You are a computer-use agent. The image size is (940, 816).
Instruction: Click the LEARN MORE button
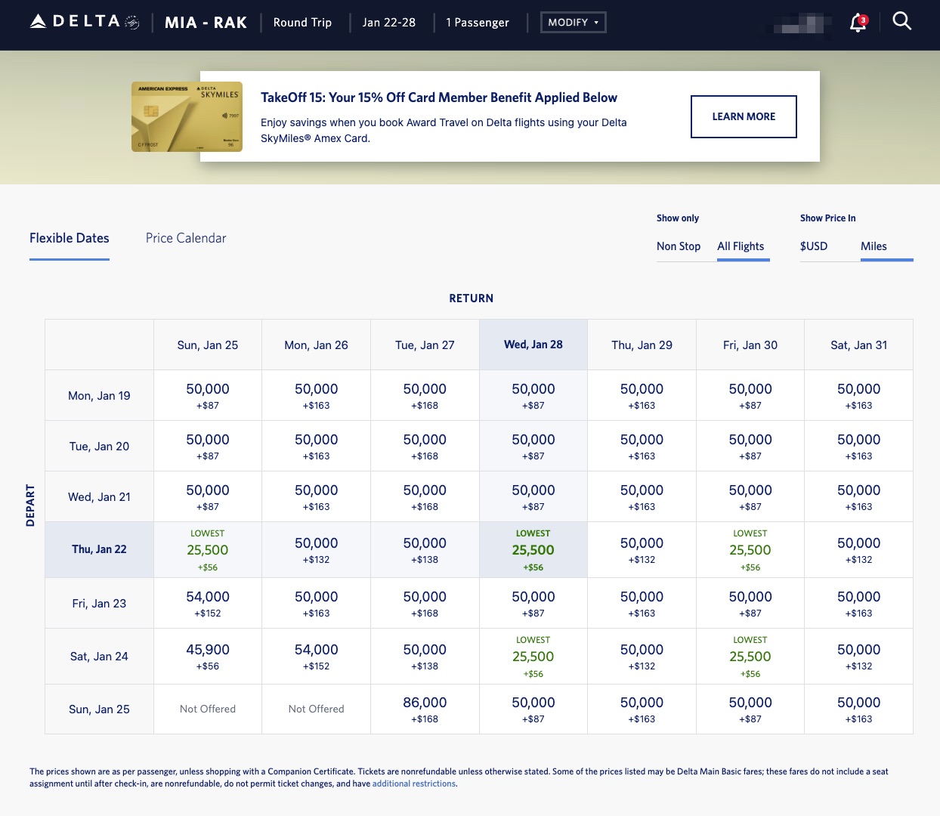coord(744,116)
